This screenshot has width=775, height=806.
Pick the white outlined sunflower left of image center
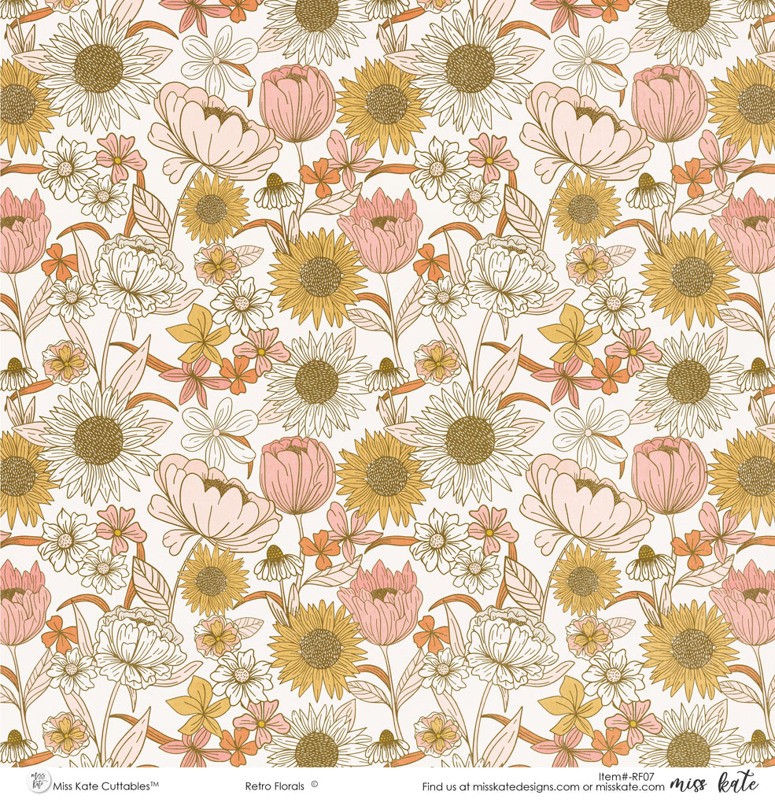316,381
